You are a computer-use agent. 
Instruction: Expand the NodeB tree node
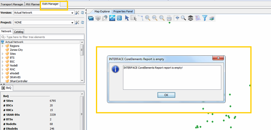pyautogui.click(x=3, y=66)
